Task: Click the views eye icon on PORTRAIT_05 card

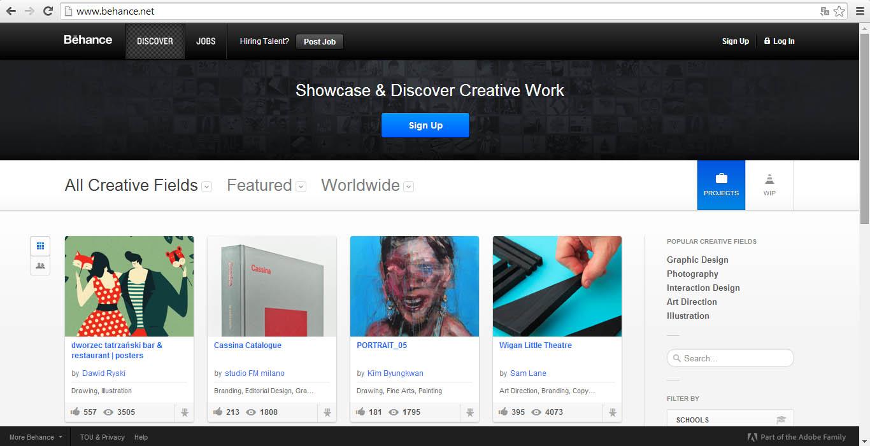Action: (394, 412)
